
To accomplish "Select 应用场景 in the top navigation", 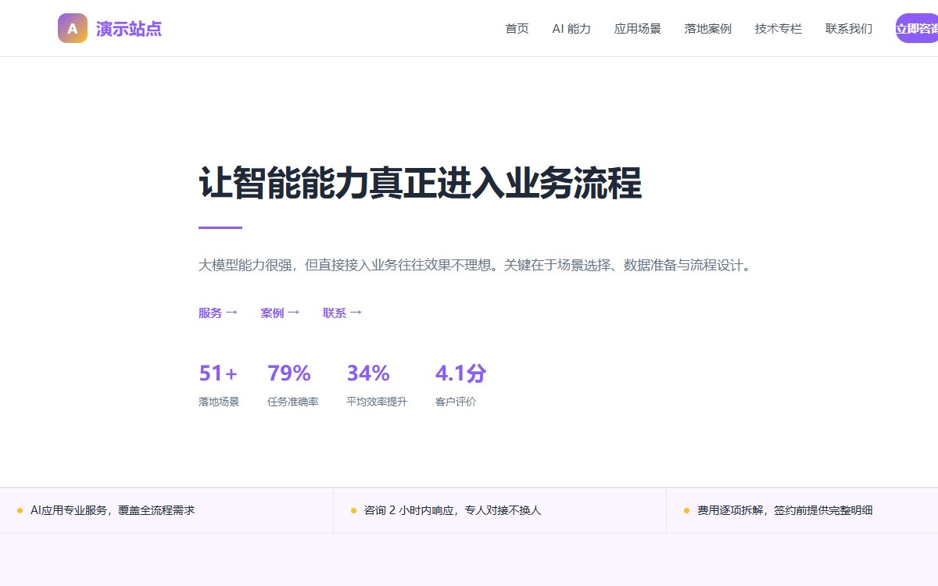I will [x=638, y=29].
